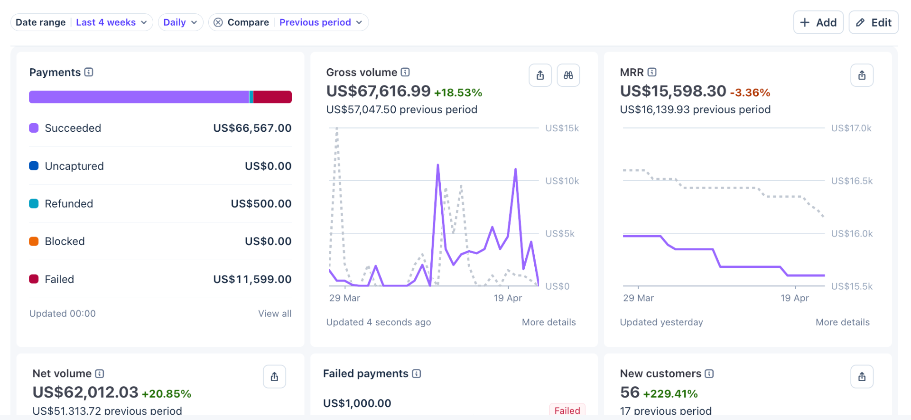This screenshot has height=420, width=911.
Task: Click Updated 4 seconds ago text
Action: pyautogui.click(x=379, y=322)
